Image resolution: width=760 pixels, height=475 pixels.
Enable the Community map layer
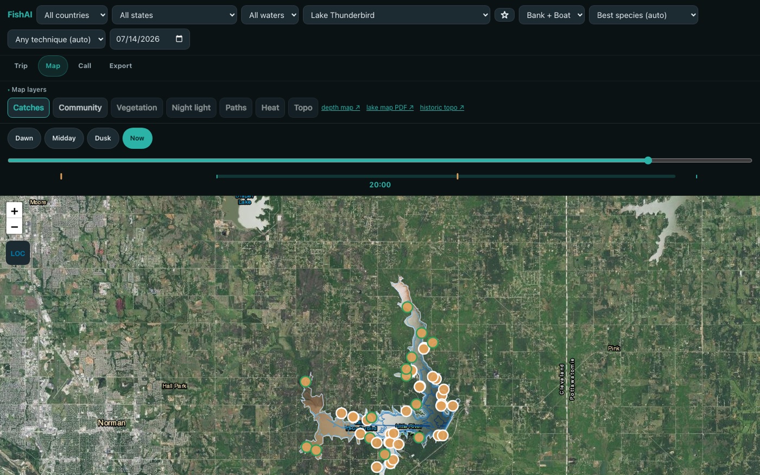[80, 107]
